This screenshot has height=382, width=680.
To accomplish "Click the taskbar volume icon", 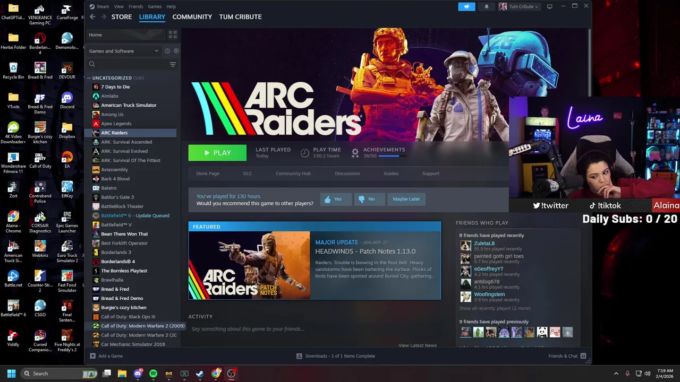I will coord(648,374).
